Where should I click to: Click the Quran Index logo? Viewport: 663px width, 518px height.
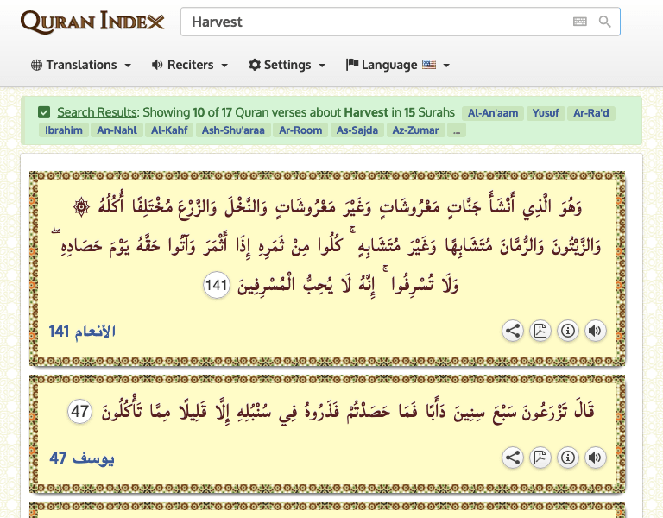tap(92, 22)
